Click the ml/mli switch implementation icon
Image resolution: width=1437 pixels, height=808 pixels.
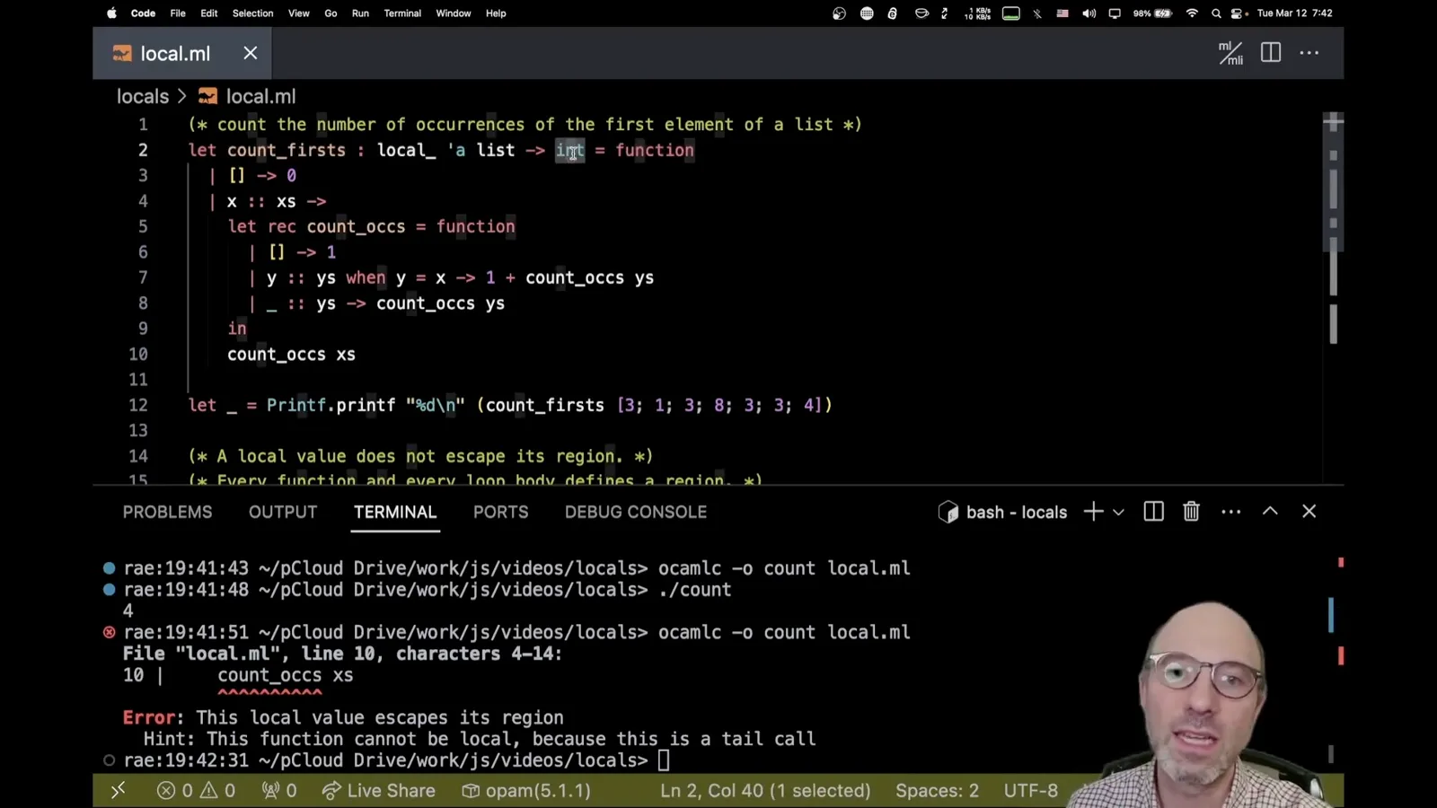click(x=1230, y=53)
